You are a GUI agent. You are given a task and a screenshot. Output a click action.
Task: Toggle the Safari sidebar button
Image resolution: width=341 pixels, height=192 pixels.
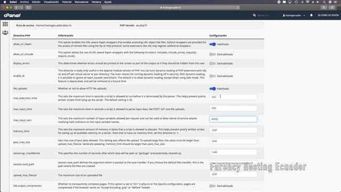pos(28,7)
